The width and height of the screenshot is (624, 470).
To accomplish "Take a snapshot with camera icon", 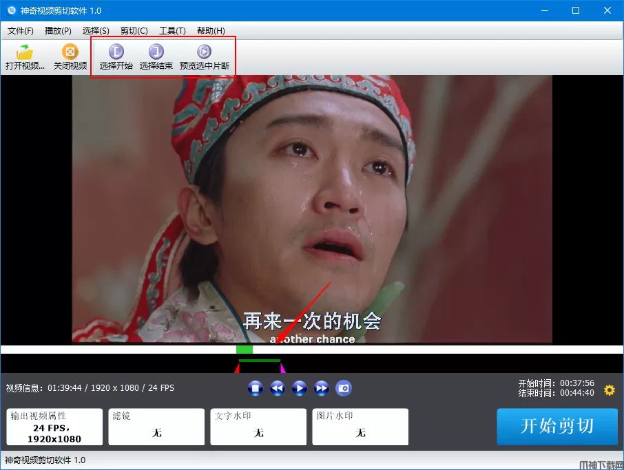I will pyautogui.click(x=344, y=388).
